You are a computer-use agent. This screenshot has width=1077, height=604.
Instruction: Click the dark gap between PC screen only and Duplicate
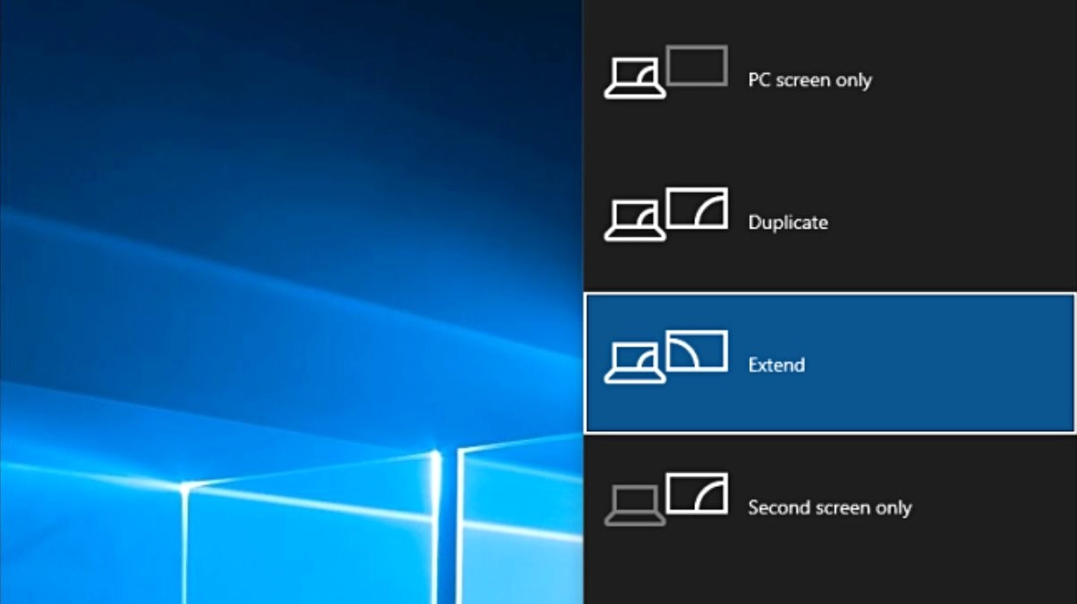point(828,150)
